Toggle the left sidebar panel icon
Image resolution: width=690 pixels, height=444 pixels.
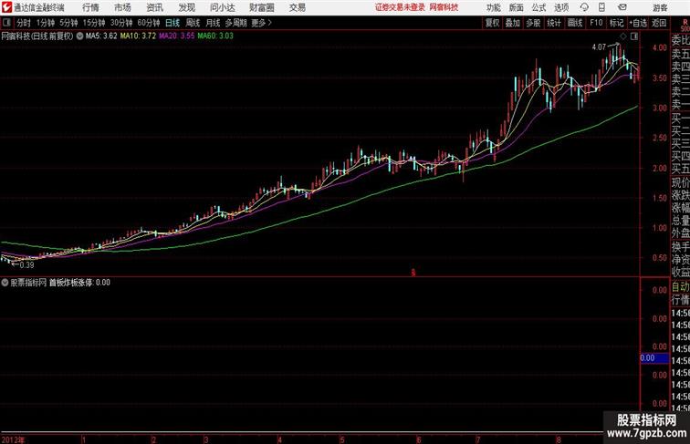pos(6,23)
